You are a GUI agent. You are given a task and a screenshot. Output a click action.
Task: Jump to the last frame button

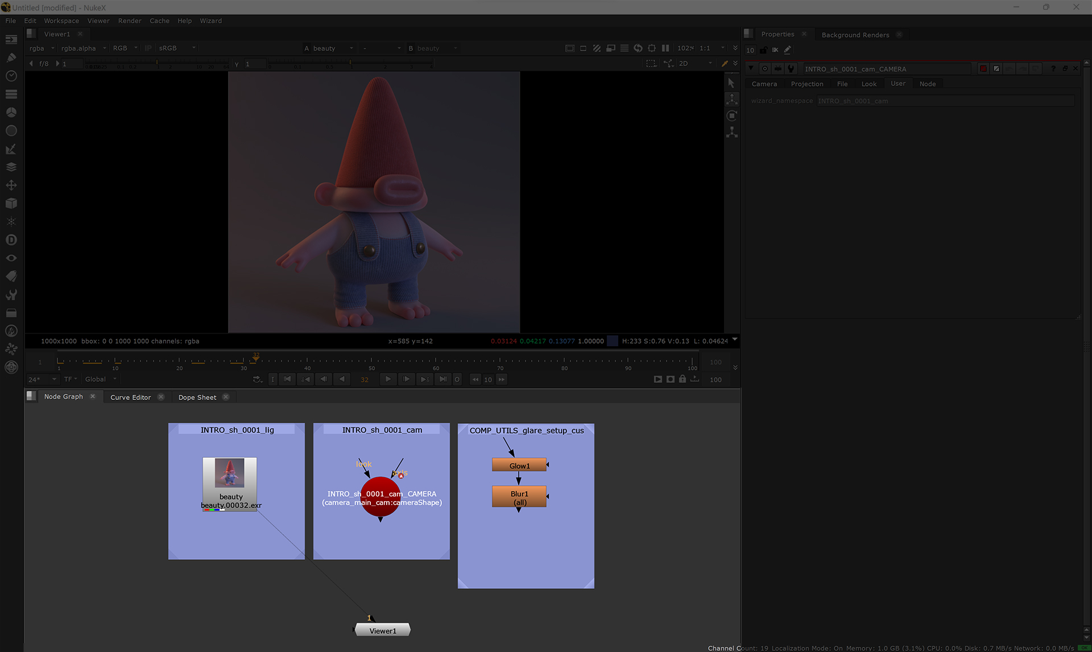(x=442, y=379)
